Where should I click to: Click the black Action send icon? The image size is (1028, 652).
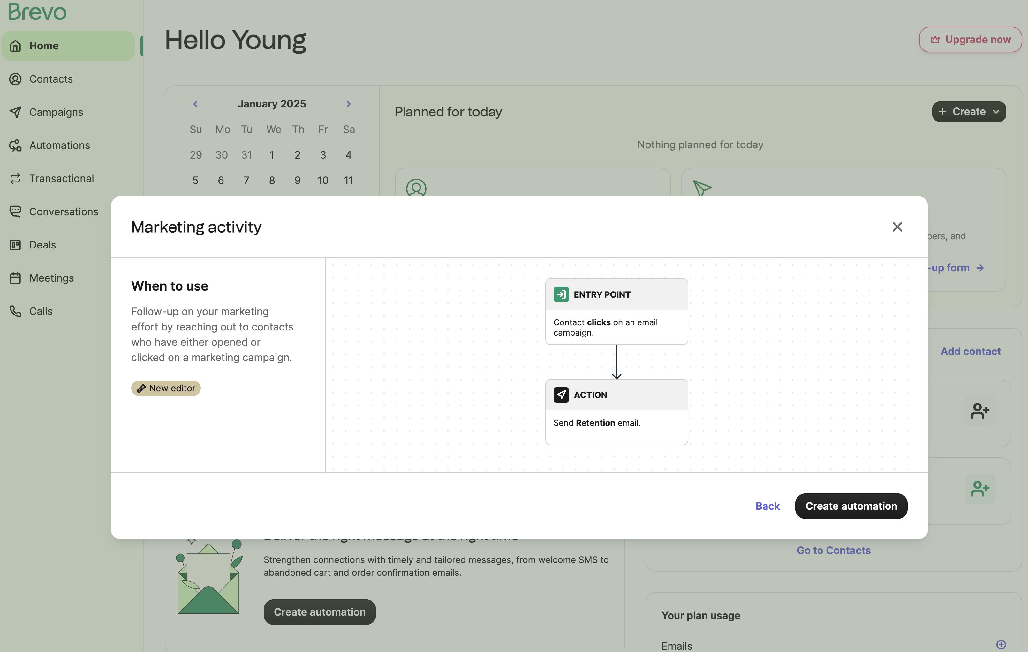pos(561,395)
